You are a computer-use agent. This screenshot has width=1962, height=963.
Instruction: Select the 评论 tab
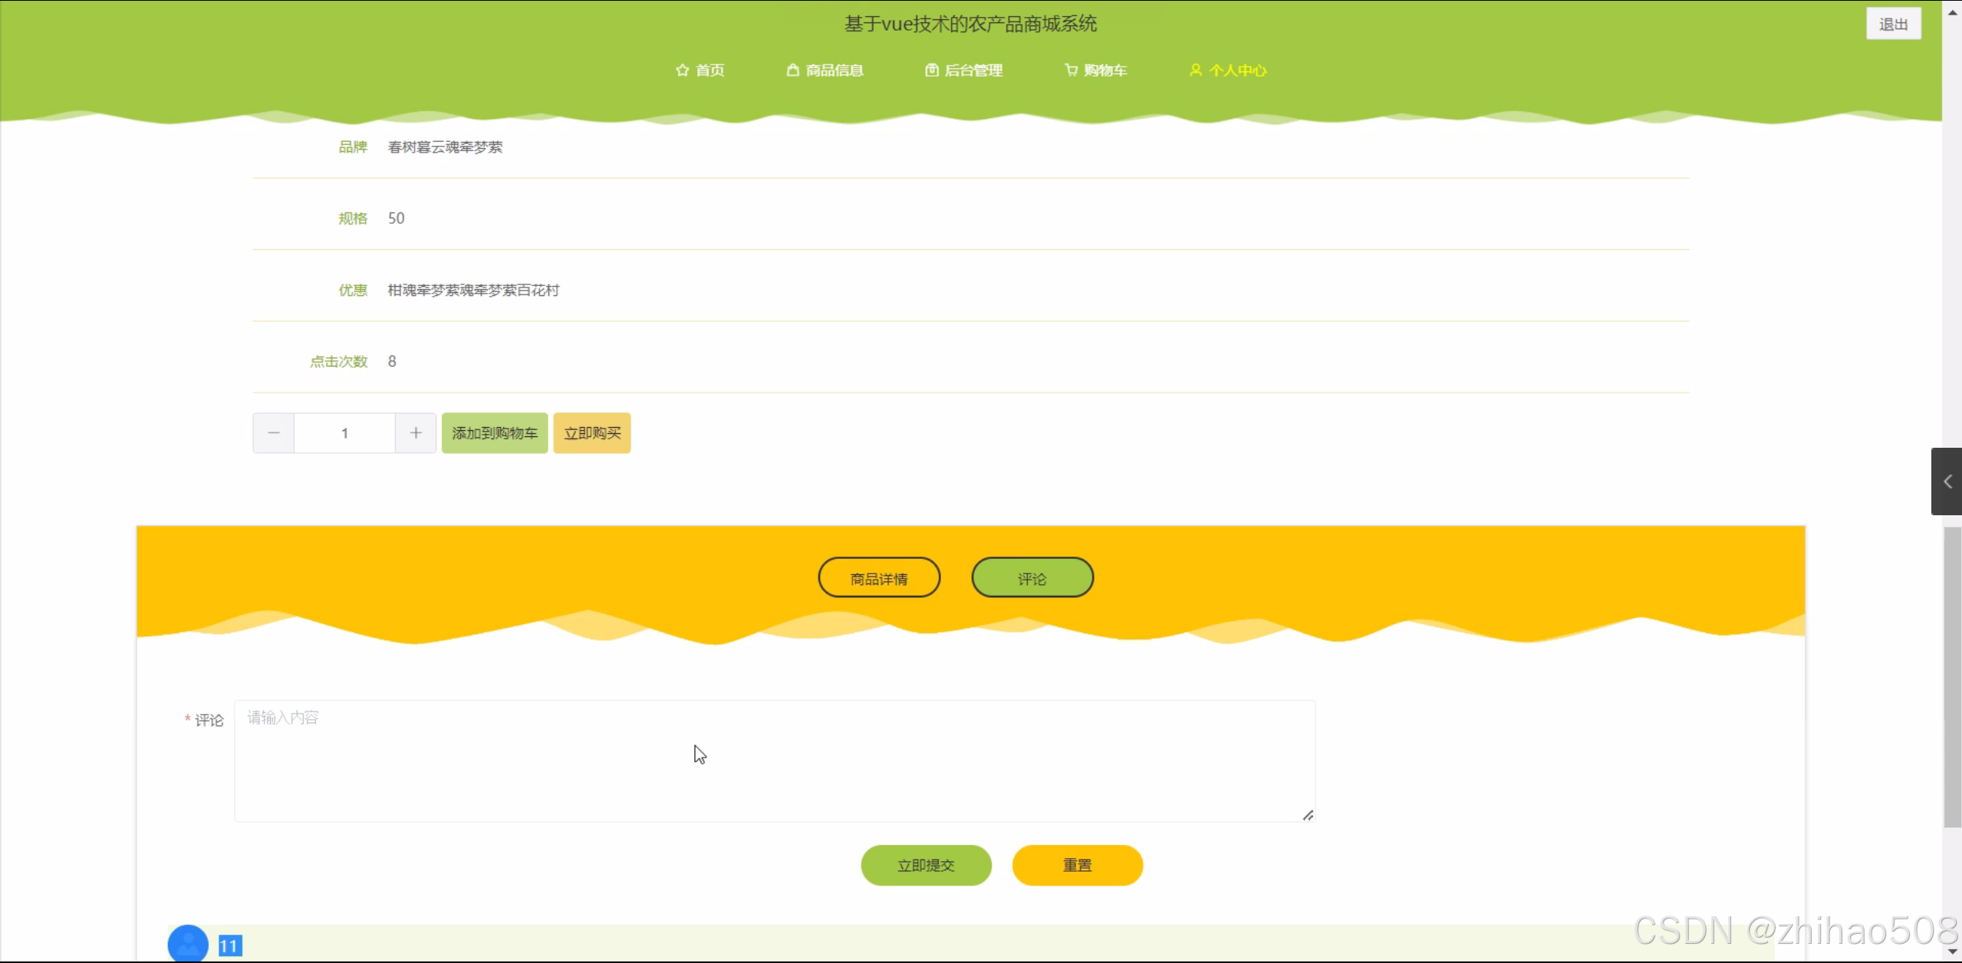coord(1032,578)
